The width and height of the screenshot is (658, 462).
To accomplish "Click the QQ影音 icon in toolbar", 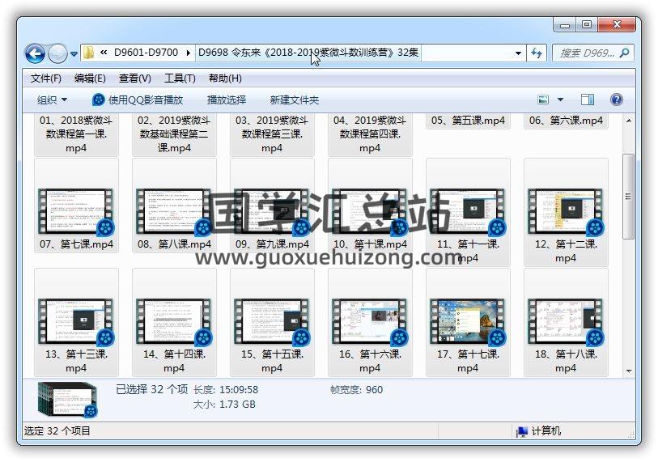I will pyautogui.click(x=98, y=100).
